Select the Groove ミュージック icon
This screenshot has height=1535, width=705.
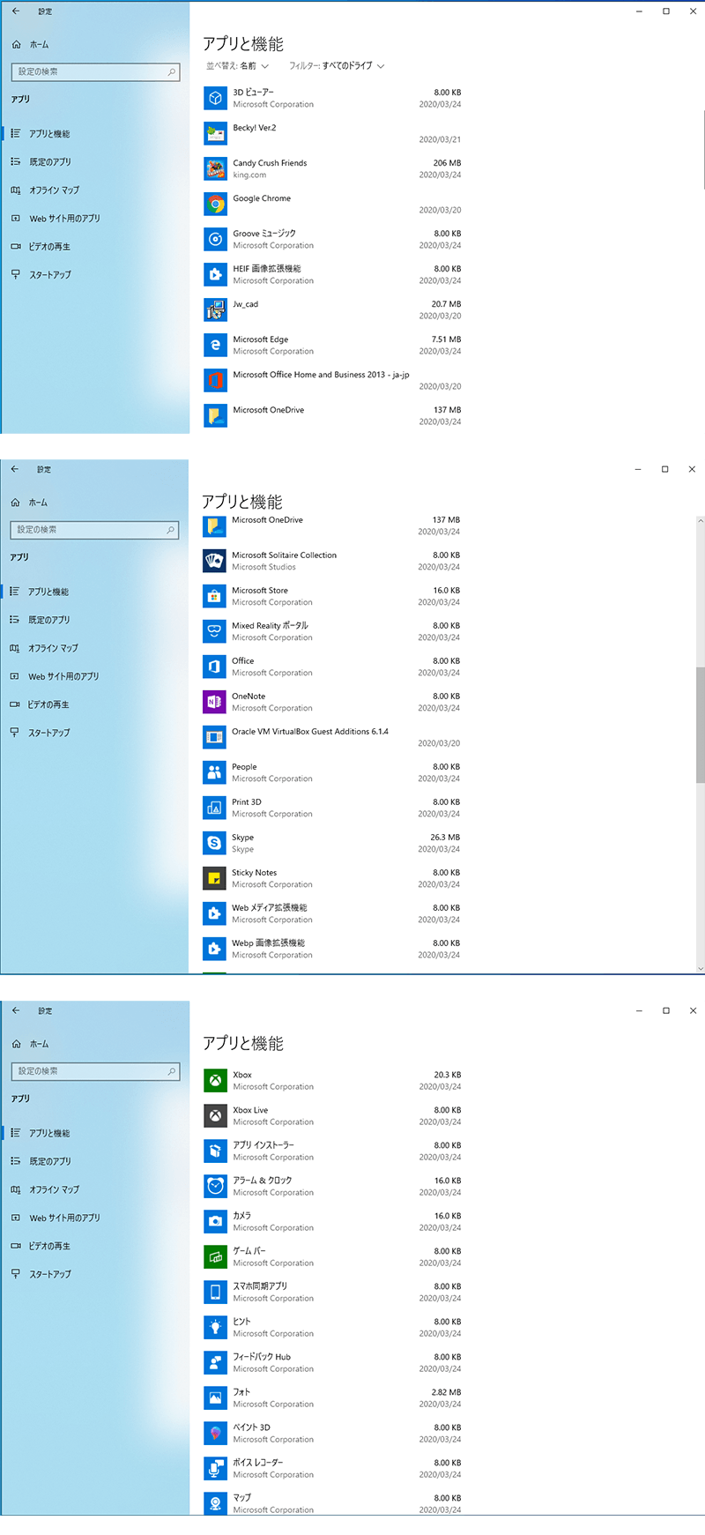215,239
